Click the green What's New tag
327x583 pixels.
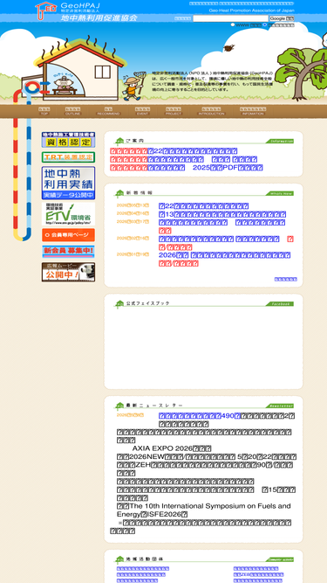tap(280, 193)
